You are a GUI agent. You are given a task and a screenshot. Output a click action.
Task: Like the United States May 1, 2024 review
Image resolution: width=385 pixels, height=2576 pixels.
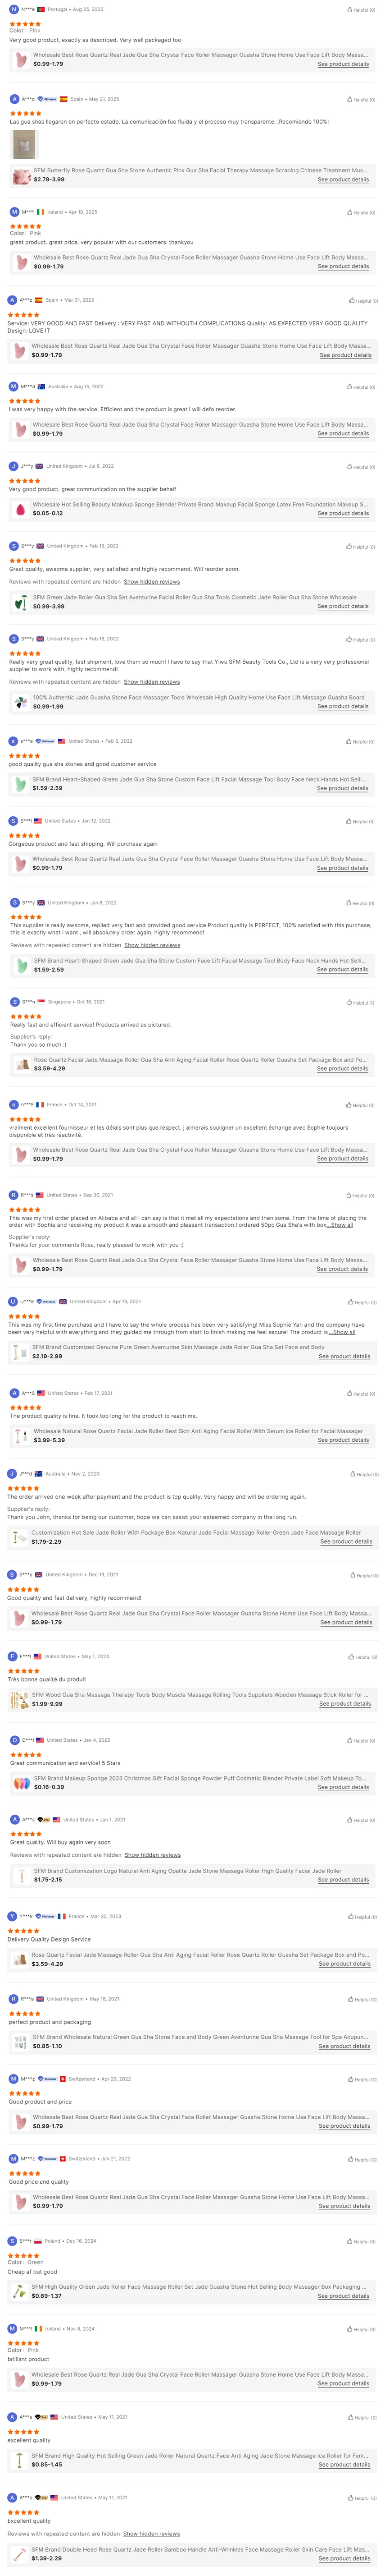[x=361, y=1657]
